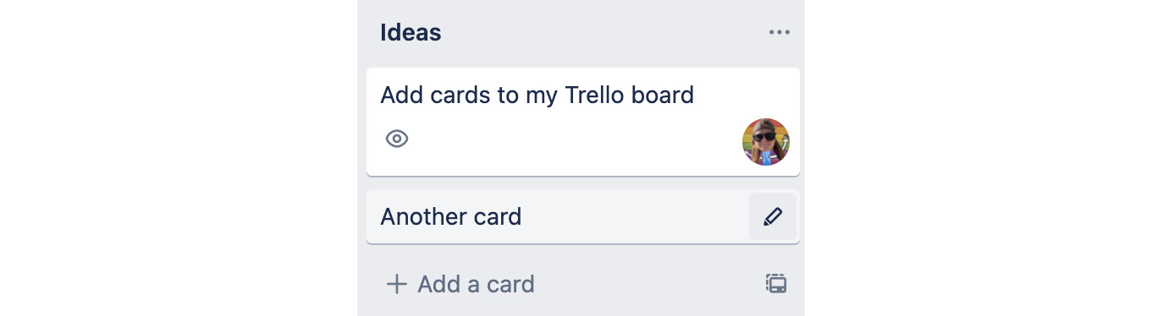This screenshot has height=316, width=1163.
Task: Open the member avatar on the first card
Action: pos(766,142)
